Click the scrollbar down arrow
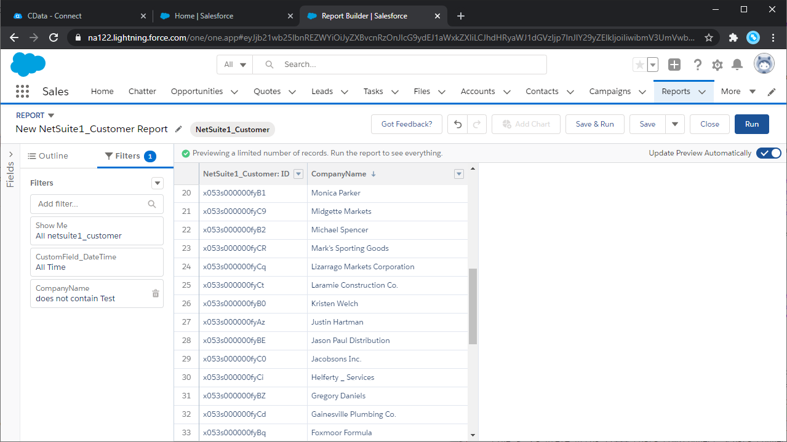 point(473,435)
